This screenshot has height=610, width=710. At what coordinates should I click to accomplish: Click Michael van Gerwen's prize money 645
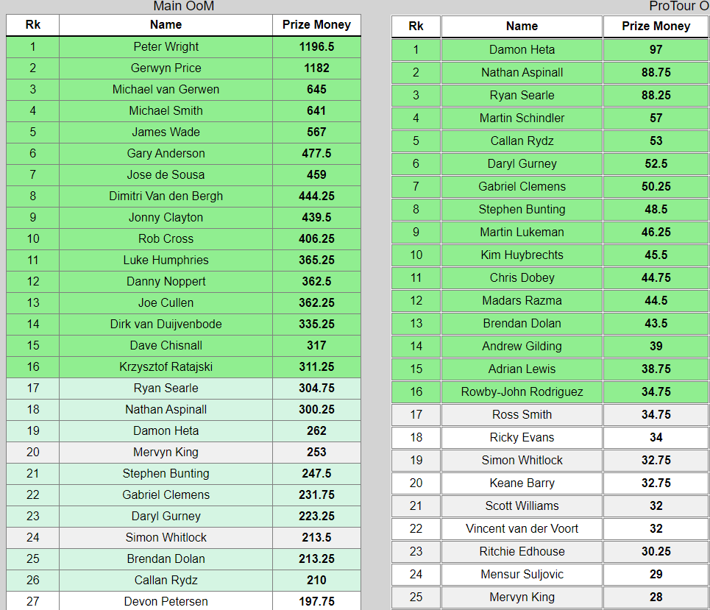tap(316, 89)
